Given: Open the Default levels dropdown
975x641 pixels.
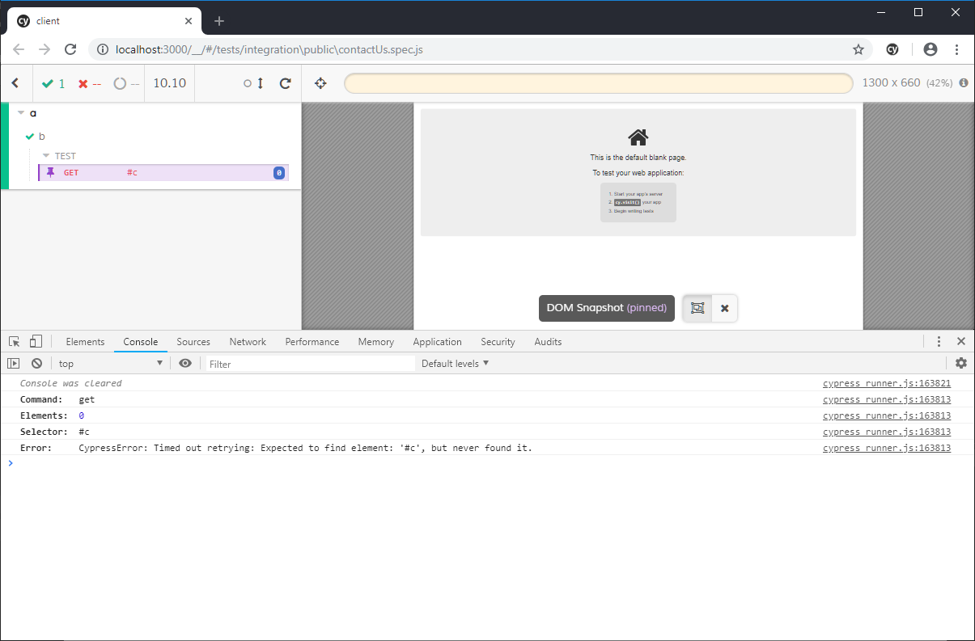Looking at the screenshot, I should coord(456,364).
